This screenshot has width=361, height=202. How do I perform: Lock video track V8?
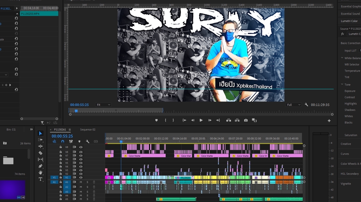coord(61,152)
